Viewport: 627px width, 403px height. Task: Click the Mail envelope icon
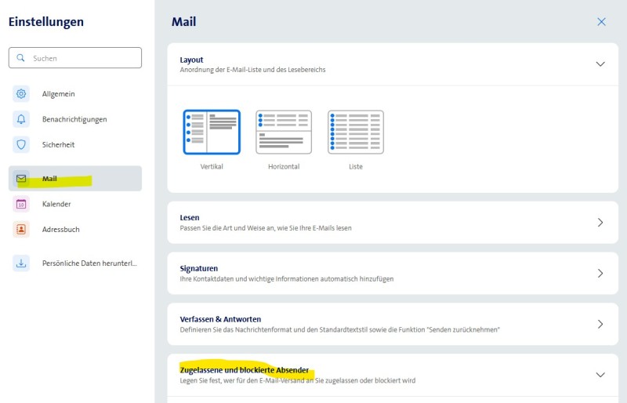click(x=21, y=179)
